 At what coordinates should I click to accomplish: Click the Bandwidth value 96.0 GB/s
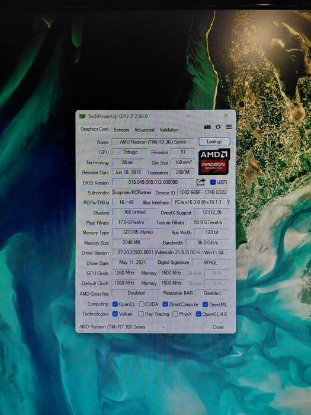207,242
